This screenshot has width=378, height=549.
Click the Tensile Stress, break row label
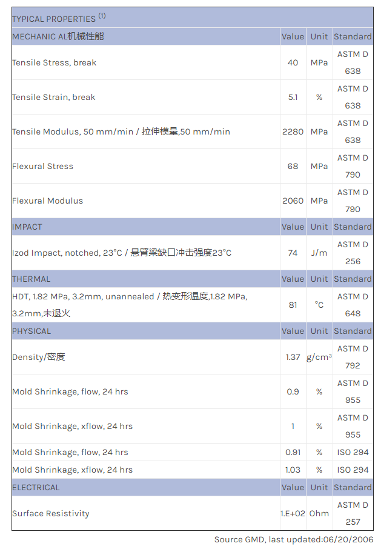click(x=54, y=62)
